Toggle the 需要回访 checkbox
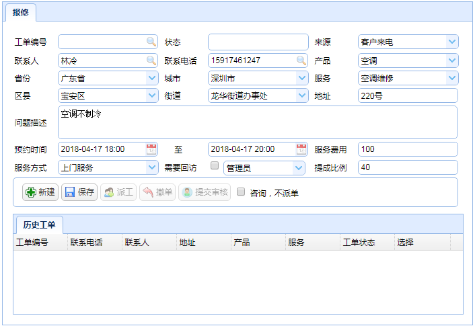475x328 pixels. tap(215, 165)
